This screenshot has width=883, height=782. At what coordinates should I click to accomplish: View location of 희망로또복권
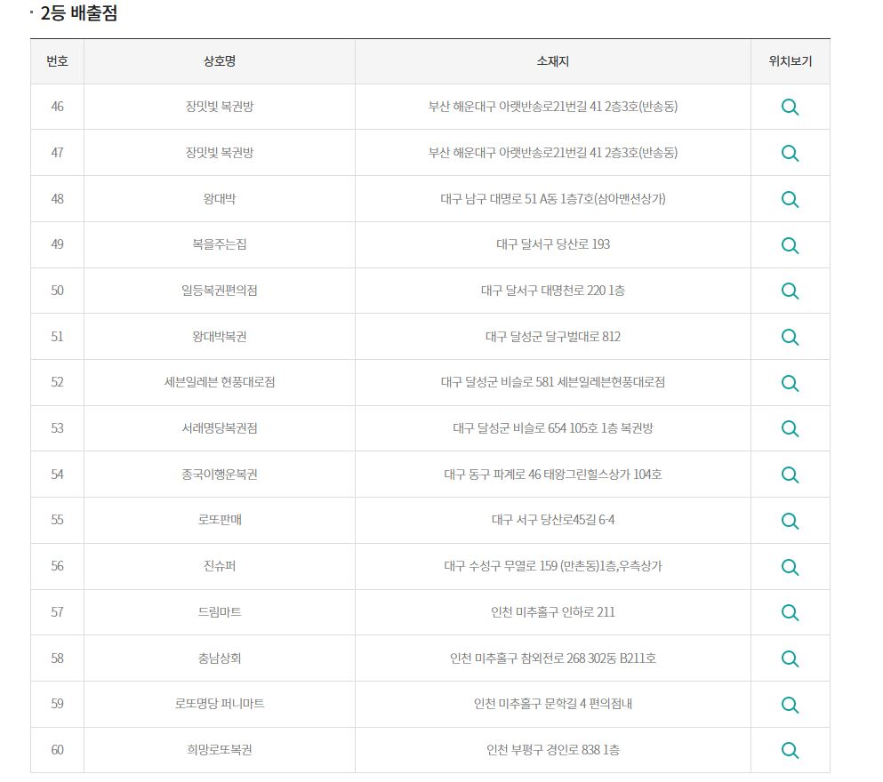click(790, 751)
